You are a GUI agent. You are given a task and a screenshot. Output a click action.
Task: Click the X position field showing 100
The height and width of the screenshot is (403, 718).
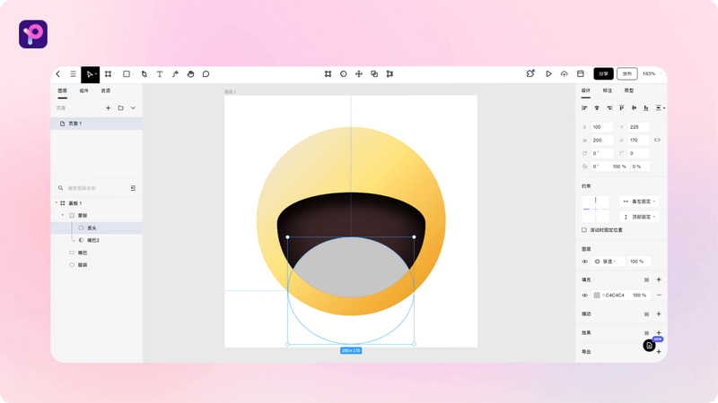(601, 127)
